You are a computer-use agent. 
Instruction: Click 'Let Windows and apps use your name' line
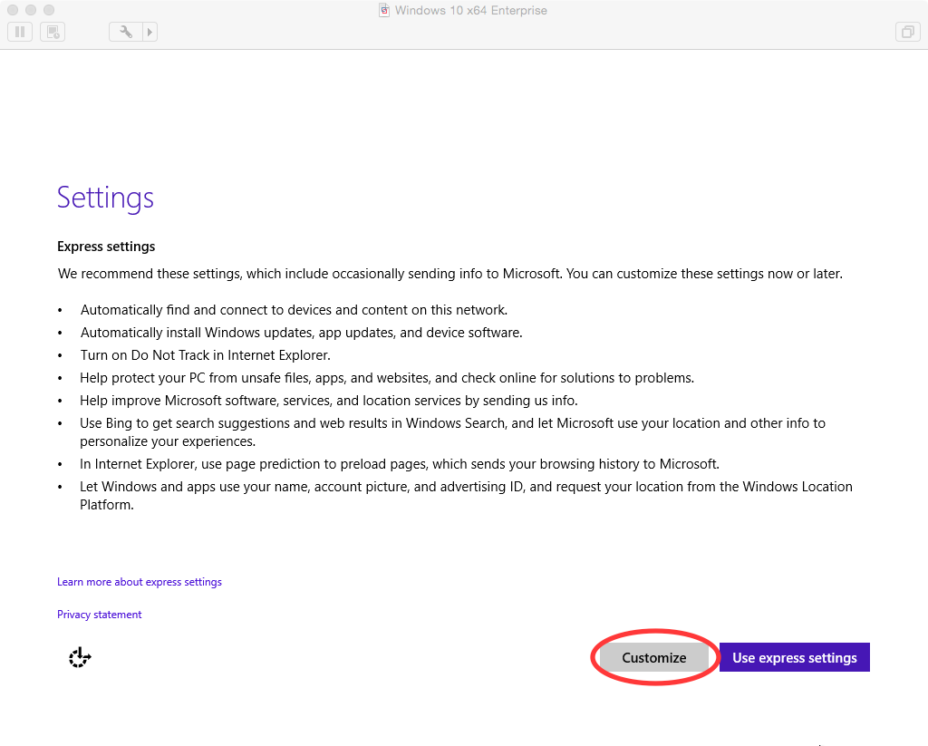click(x=467, y=496)
